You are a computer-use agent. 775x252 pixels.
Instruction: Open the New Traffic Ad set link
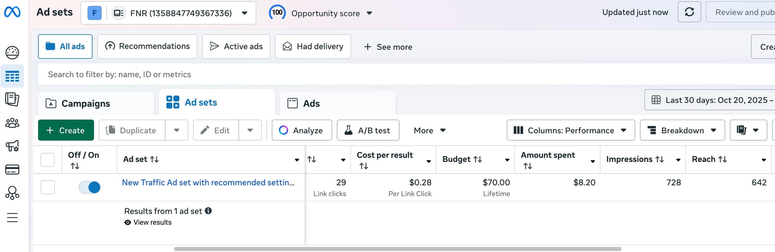pyautogui.click(x=208, y=182)
